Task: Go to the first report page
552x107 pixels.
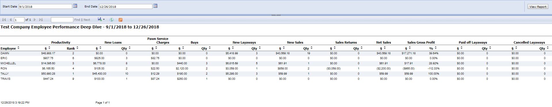Action: click(4, 20)
